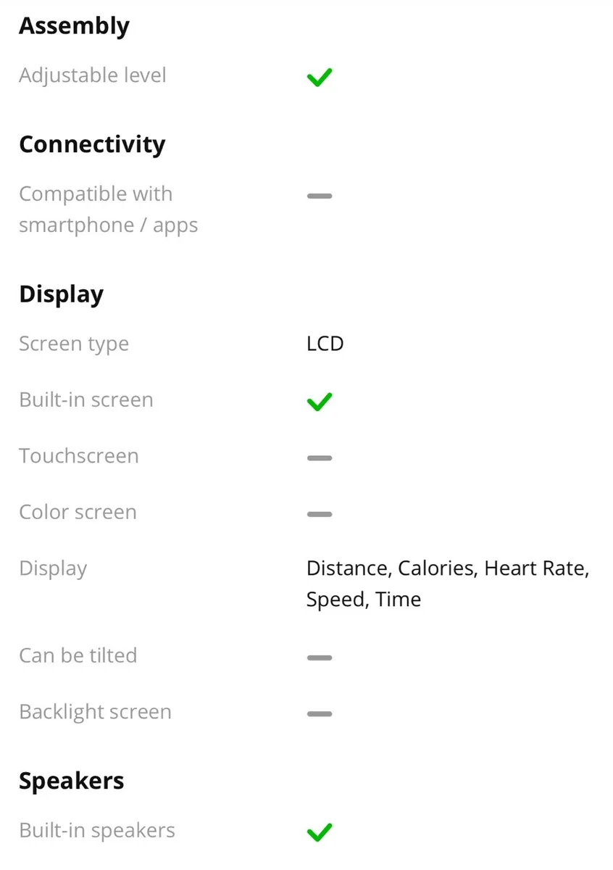Select the Assembly section heading
Screen dimensions: 613x870
pos(74,26)
